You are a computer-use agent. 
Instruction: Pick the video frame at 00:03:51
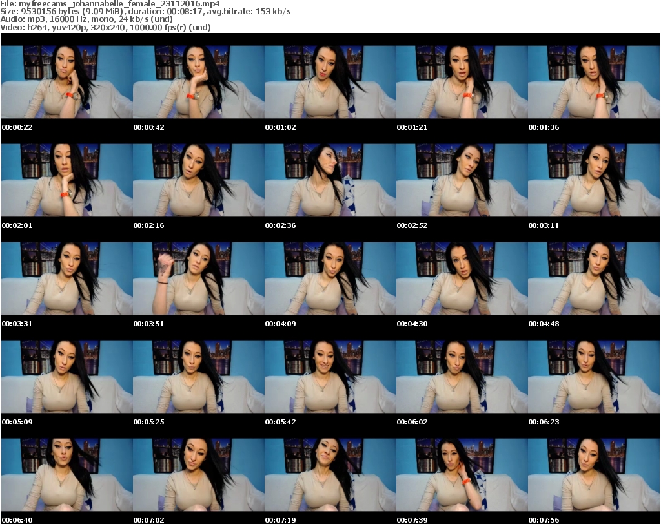[x=199, y=278]
